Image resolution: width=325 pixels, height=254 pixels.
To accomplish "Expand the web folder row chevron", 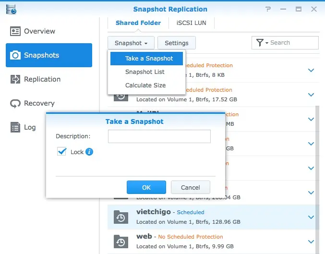I will pos(311,242).
